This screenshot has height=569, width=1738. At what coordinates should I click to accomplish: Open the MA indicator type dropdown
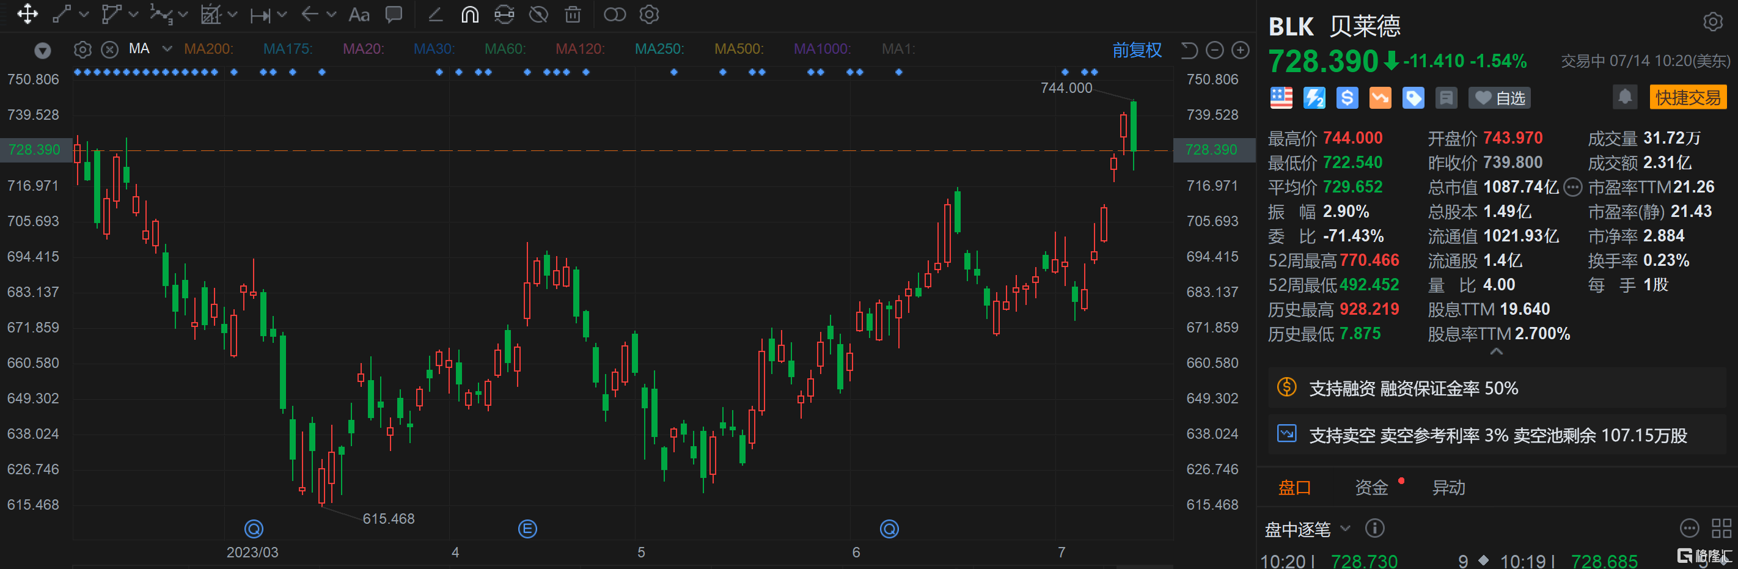(167, 49)
